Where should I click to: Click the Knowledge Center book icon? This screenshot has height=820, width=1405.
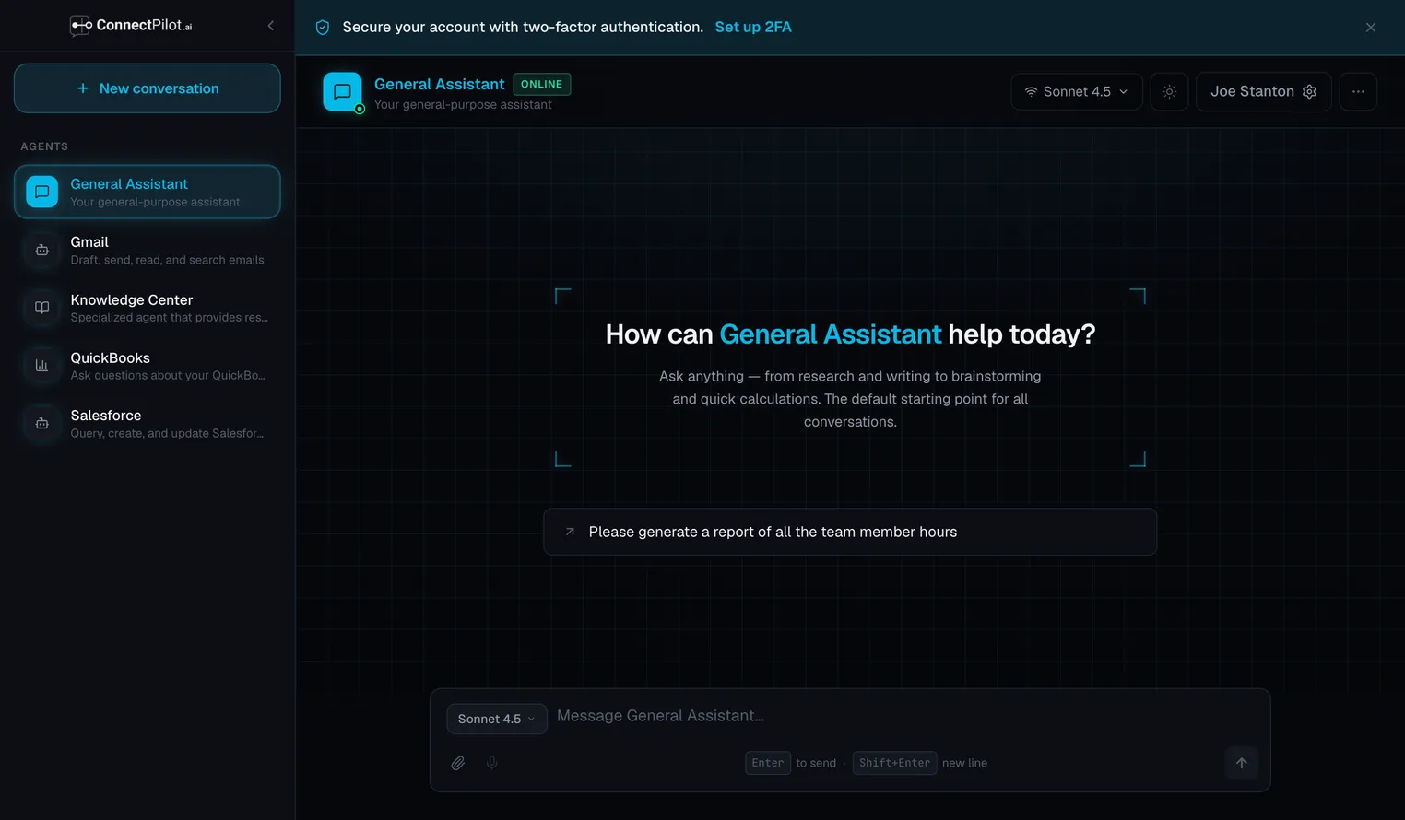(x=42, y=308)
